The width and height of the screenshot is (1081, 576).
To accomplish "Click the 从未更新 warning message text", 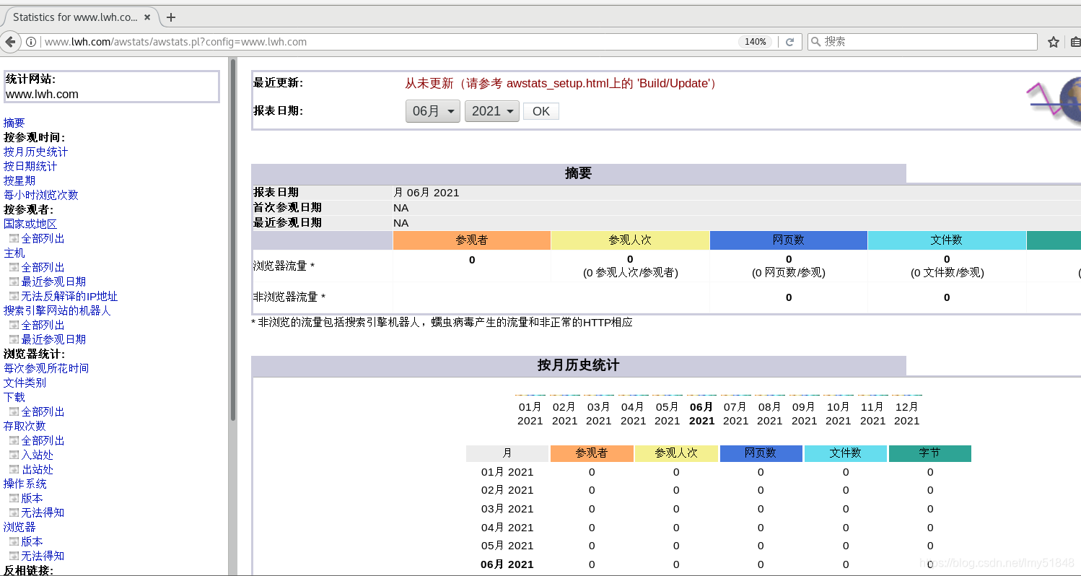I will coord(560,84).
